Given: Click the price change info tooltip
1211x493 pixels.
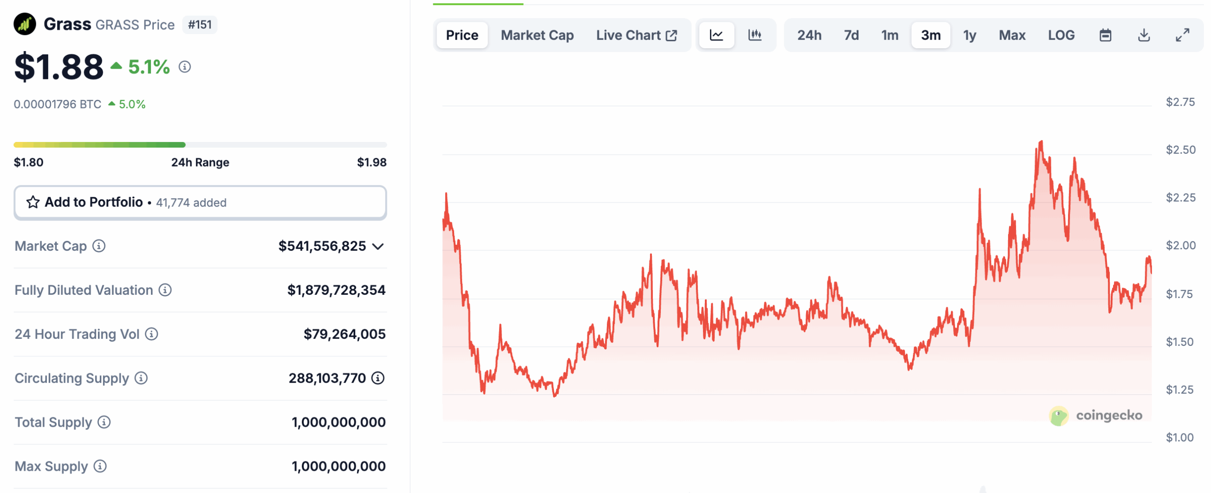Looking at the screenshot, I should [184, 67].
